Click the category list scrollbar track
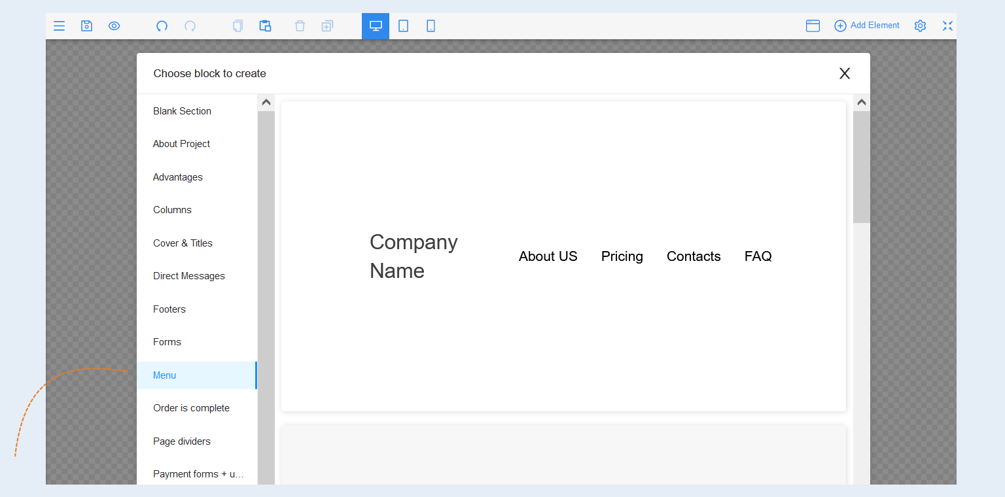 click(x=266, y=298)
